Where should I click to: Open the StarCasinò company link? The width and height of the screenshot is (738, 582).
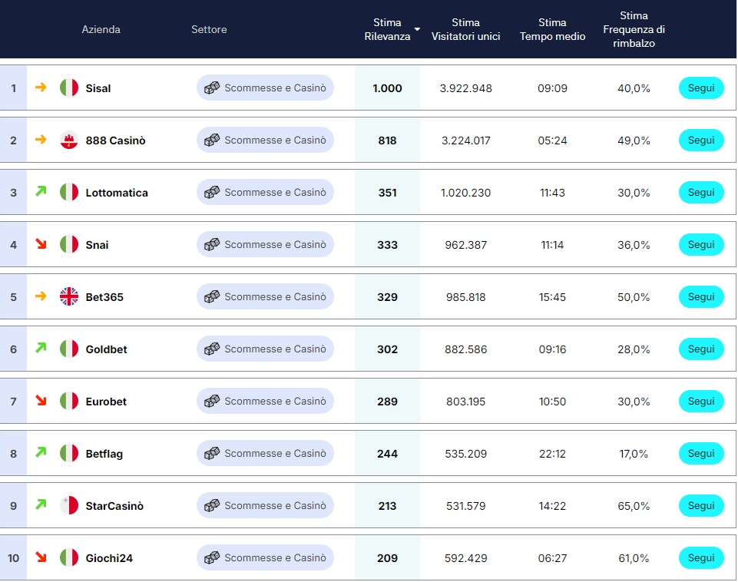point(114,506)
